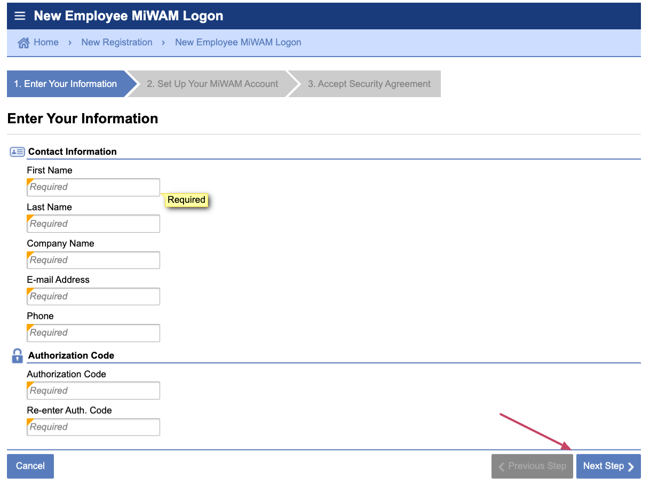The width and height of the screenshot is (650, 491).
Task: Click the Home house icon in breadcrumb
Action: pyautogui.click(x=23, y=43)
